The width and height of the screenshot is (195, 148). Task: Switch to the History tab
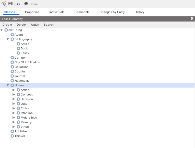(x=139, y=12)
